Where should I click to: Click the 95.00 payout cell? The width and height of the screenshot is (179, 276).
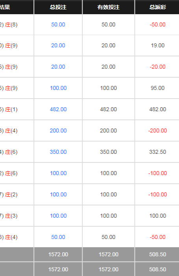point(158,88)
